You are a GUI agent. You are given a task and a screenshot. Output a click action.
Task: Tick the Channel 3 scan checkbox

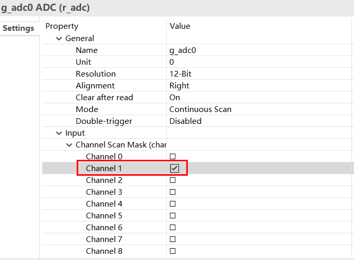[x=173, y=192]
